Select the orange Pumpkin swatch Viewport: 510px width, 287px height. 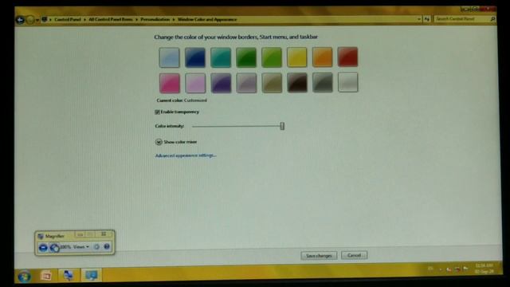[322, 57]
